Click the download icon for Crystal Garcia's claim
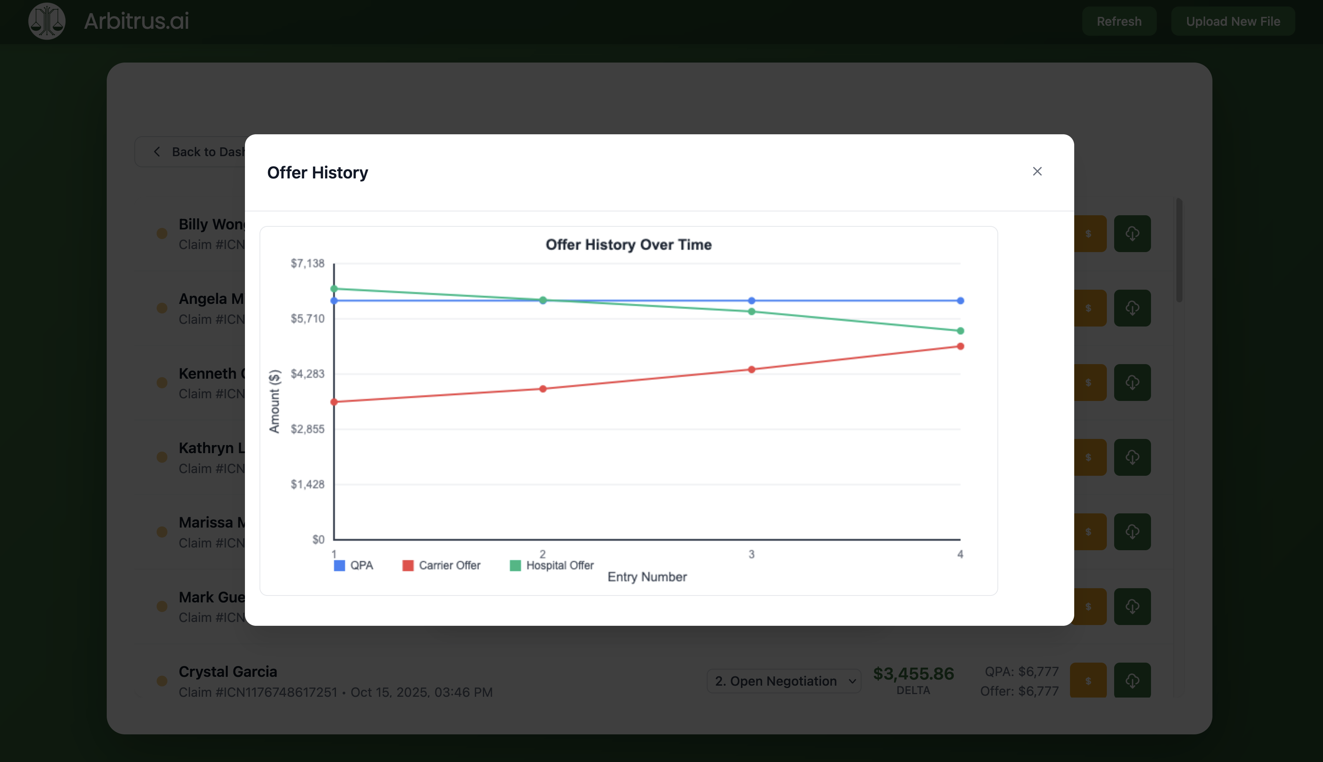This screenshot has height=762, width=1323. (1133, 680)
